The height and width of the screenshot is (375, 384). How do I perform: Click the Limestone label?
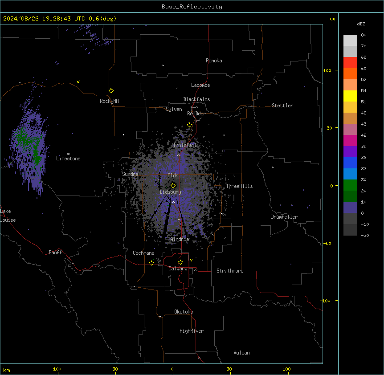coord(68,159)
